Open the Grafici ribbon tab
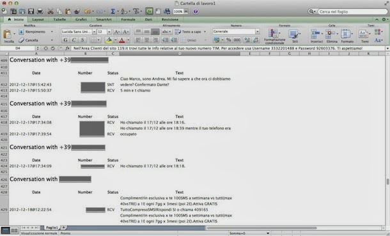Viewport: 390px width, 236px height. tap(81, 19)
